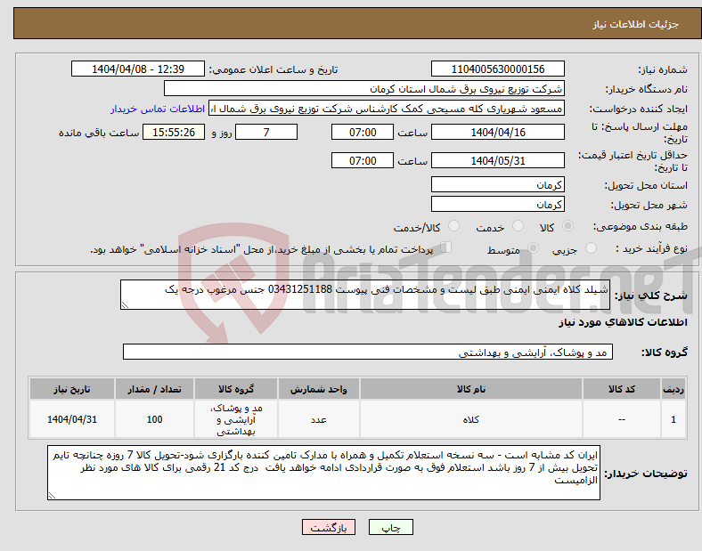
Task: Click the response deadline time 07:00 field
Action: point(363,132)
